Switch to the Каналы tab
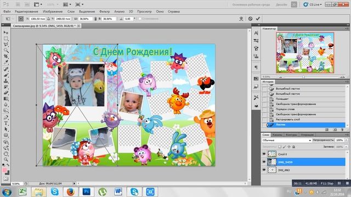Screen dimensions: 351x197 point(278,135)
